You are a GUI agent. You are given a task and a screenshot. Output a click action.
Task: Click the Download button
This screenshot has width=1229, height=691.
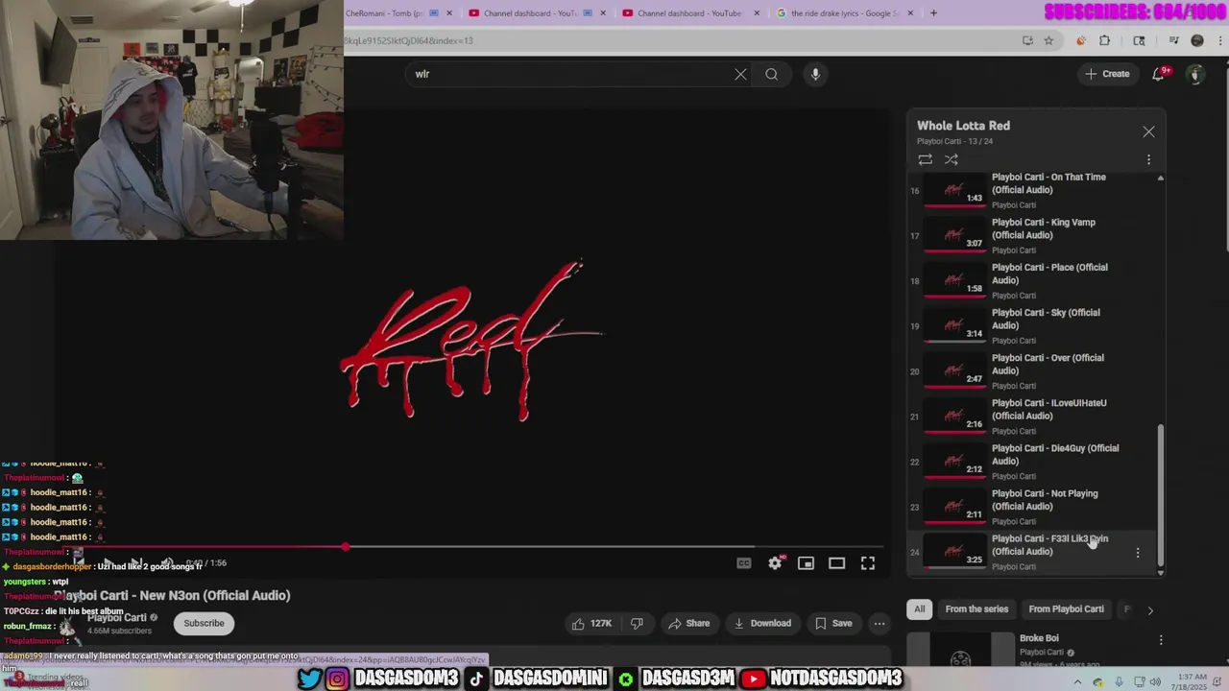(762, 624)
